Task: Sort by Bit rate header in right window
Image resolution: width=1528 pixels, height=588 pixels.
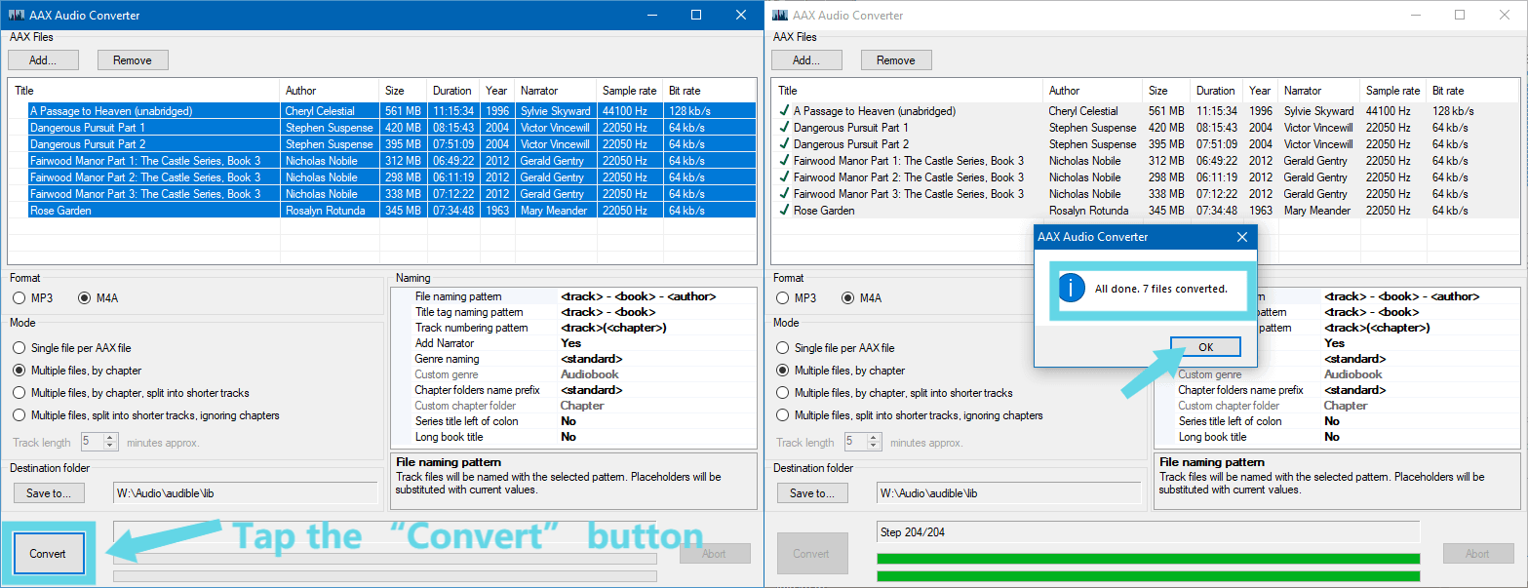Action: (1472, 91)
